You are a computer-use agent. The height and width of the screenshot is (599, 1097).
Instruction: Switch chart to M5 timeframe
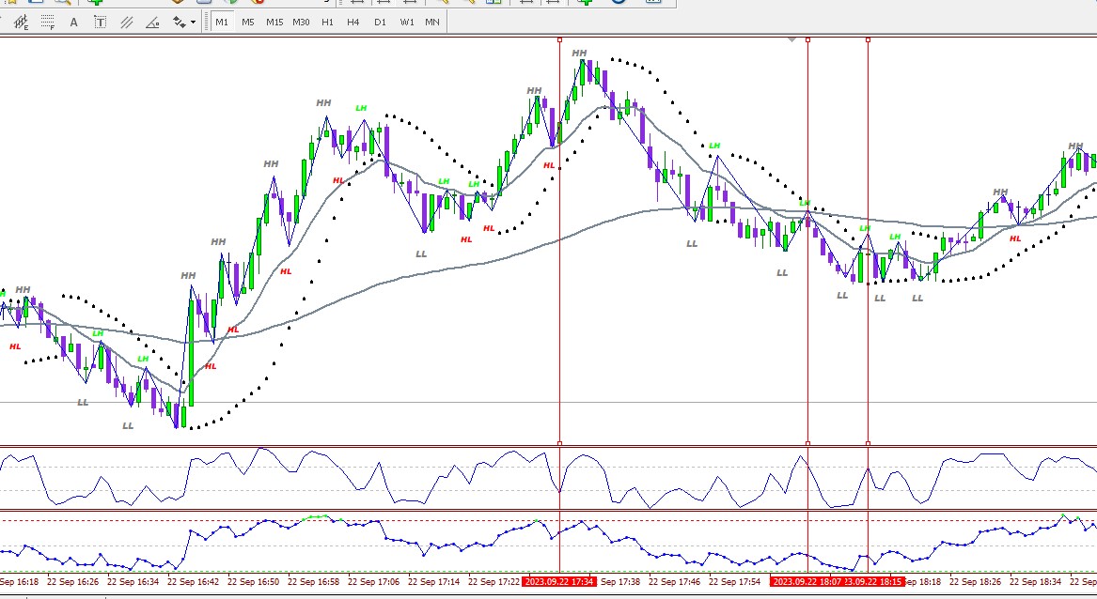(x=247, y=23)
